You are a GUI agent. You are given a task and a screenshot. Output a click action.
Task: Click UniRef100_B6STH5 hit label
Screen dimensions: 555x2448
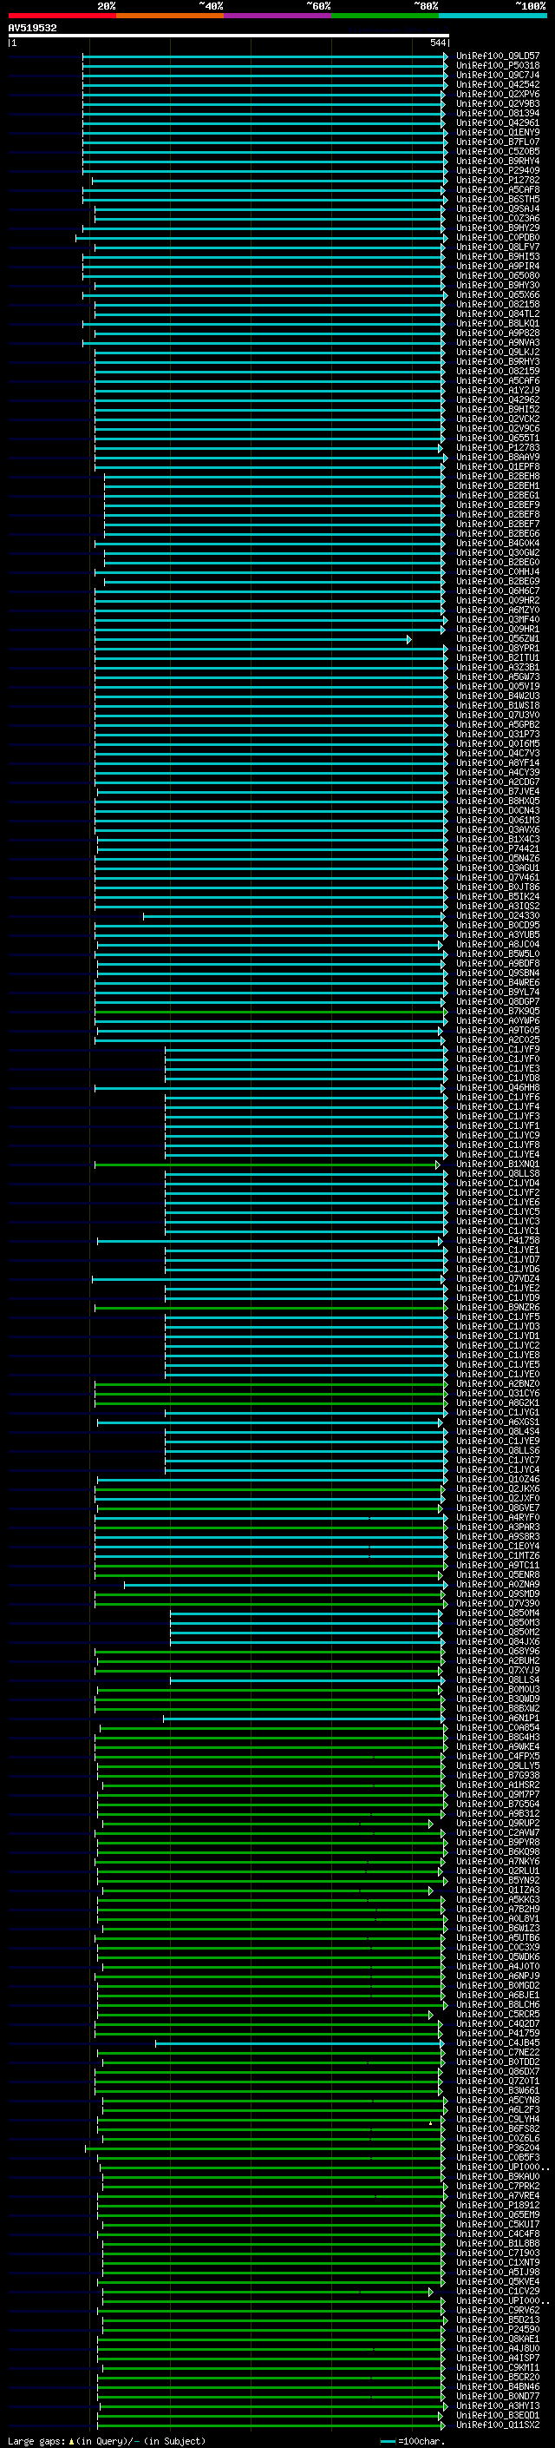coord(497,200)
